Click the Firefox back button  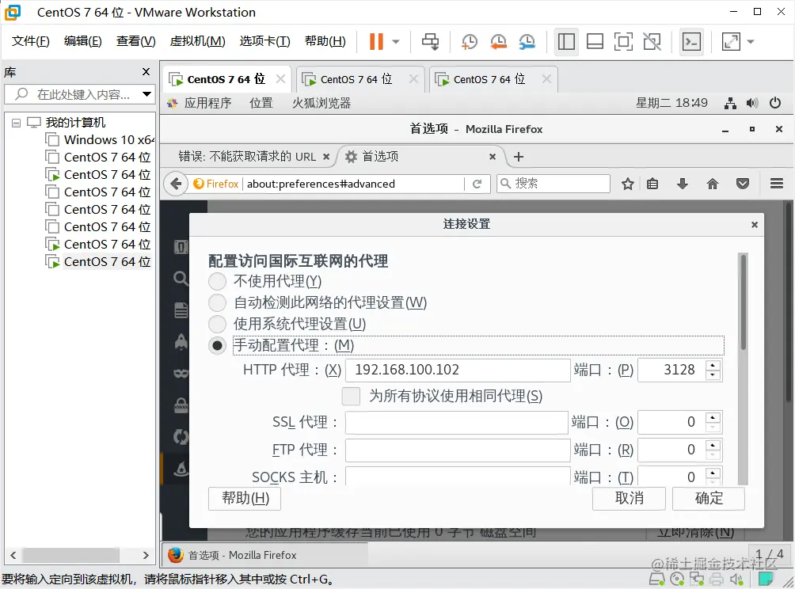tap(176, 184)
